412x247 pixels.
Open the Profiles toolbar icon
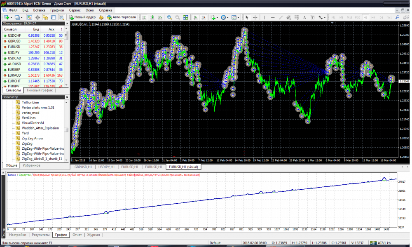pos(17,17)
